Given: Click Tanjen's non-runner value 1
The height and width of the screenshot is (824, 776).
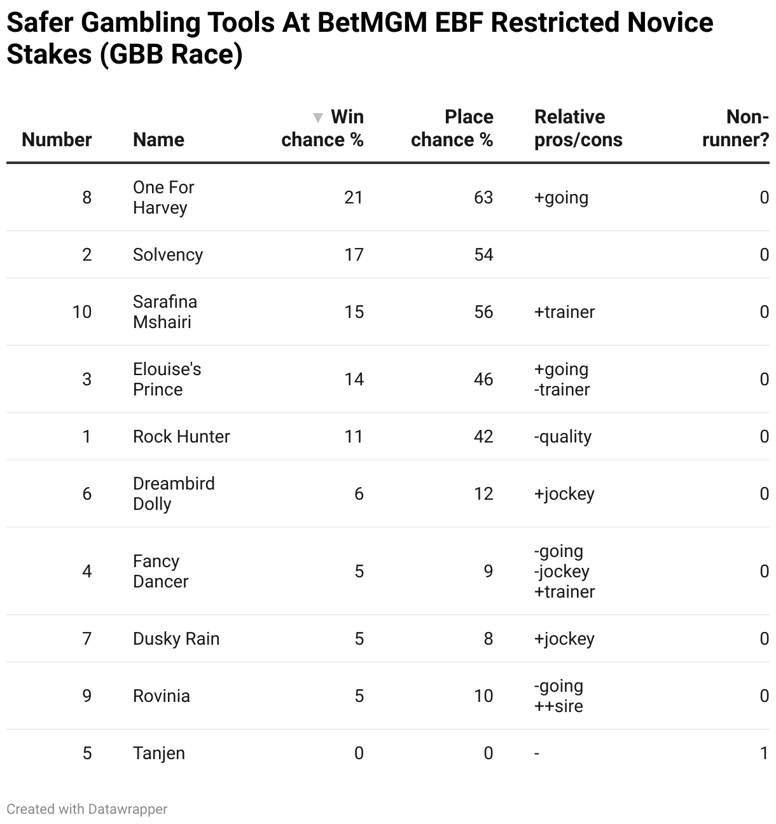Looking at the screenshot, I should pos(764,753).
